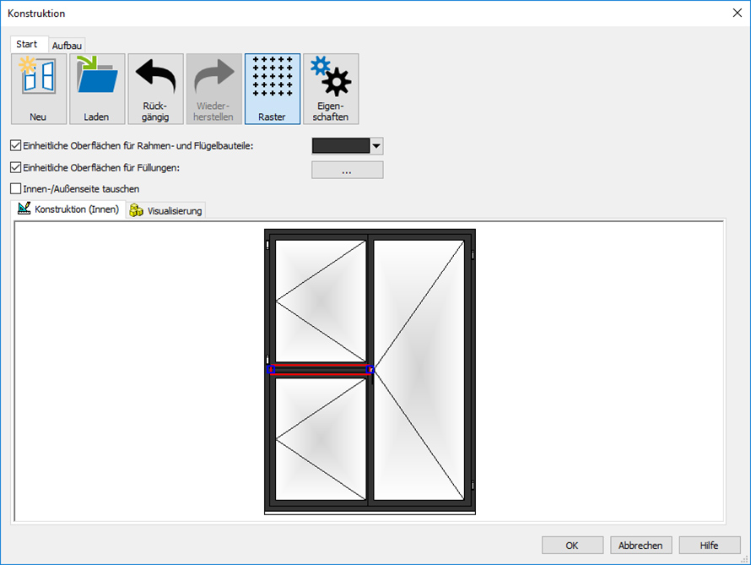751x565 pixels.
Task: Close the Konstruktion dialog
Action: pos(737,13)
